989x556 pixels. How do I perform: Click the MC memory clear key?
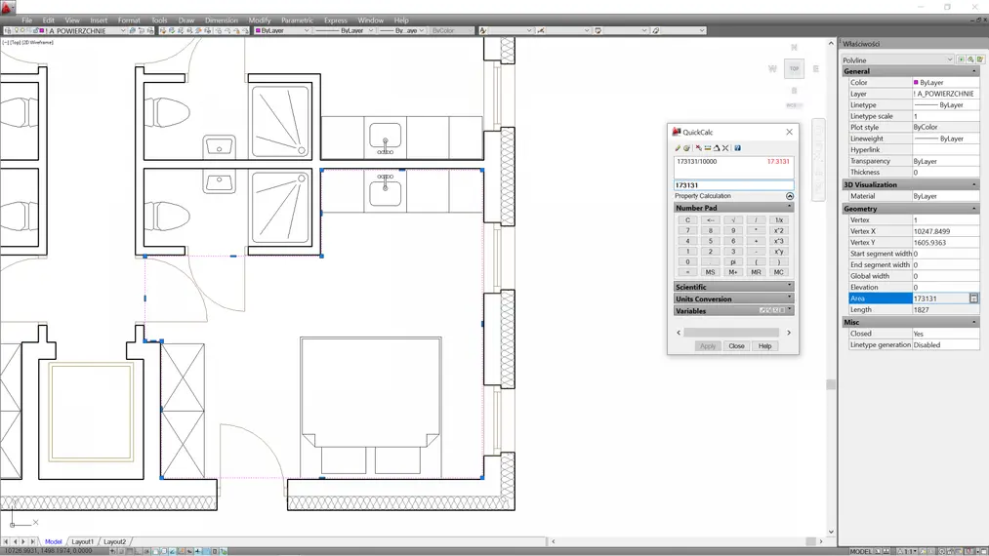click(779, 272)
